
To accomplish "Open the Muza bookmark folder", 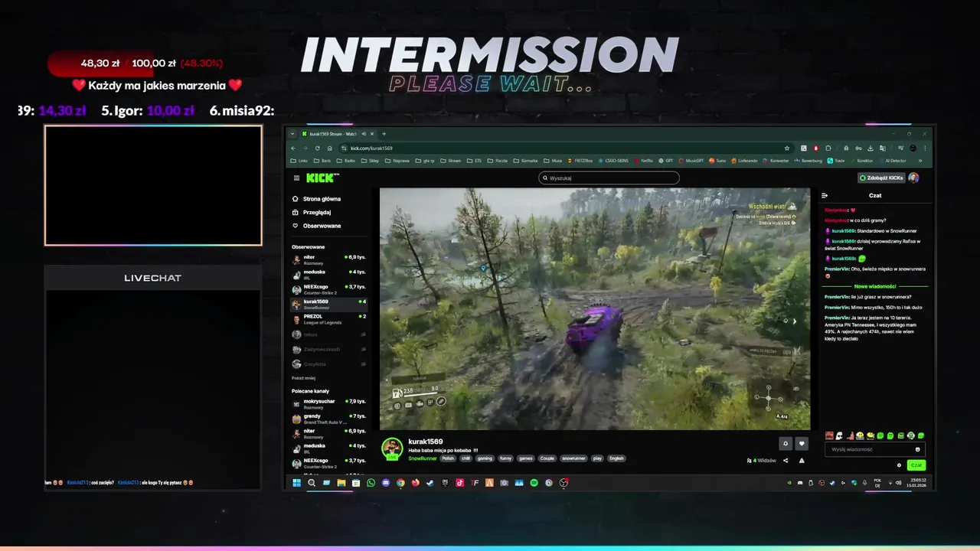I will coord(553,161).
